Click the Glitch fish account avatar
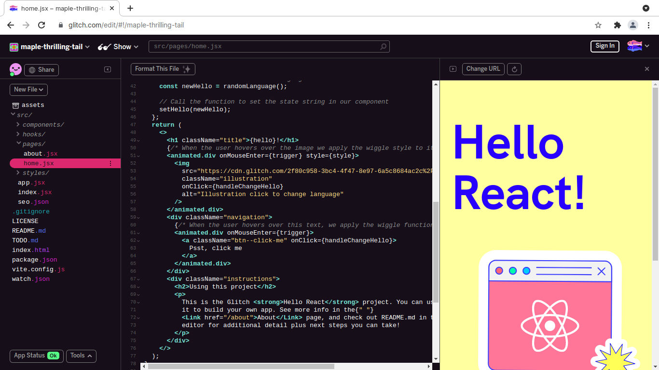Viewport: 659px width, 370px height. (x=634, y=46)
